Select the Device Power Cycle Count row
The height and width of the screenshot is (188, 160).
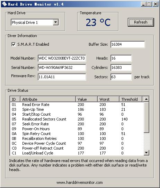pyautogui.click(x=77, y=143)
